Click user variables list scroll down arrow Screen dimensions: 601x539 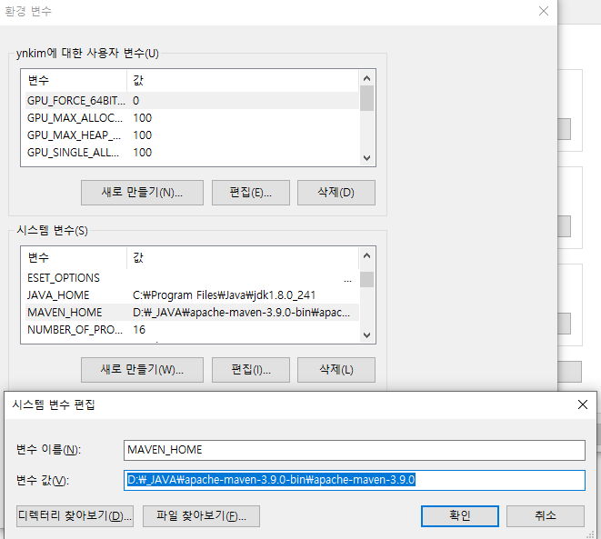point(366,158)
